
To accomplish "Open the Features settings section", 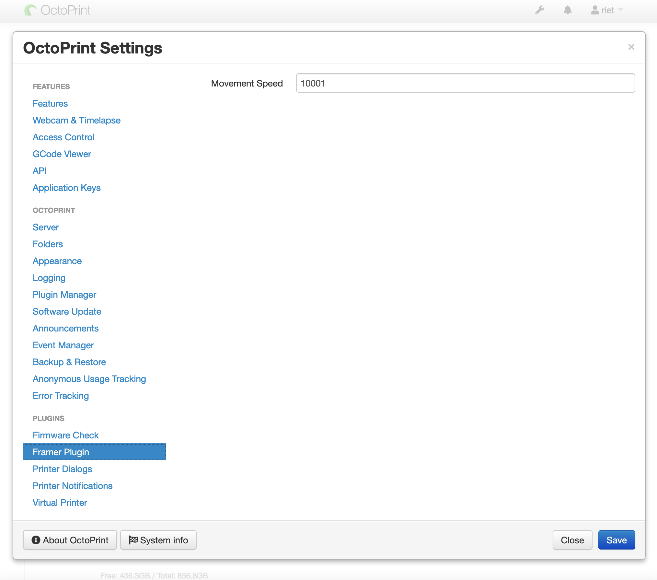I will (50, 103).
